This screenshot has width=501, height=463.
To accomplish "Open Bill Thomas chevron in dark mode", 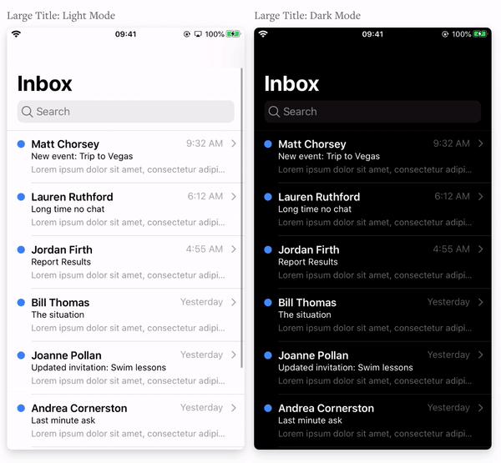I will point(481,302).
